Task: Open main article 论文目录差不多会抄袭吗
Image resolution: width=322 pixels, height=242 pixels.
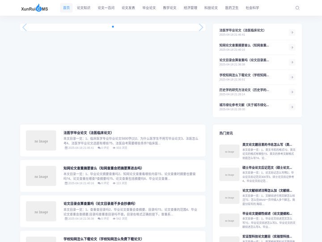Action: [x=100, y=203]
